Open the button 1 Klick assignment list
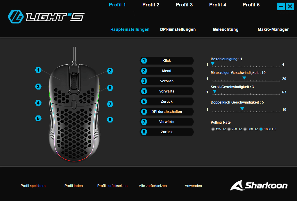The width and height of the screenshot is (297, 201). 167,61
